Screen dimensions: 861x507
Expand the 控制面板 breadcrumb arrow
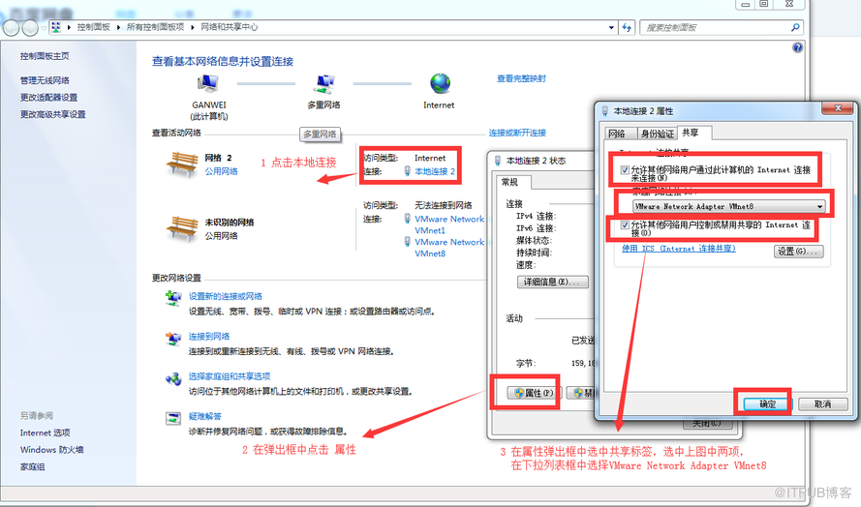pos(118,27)
